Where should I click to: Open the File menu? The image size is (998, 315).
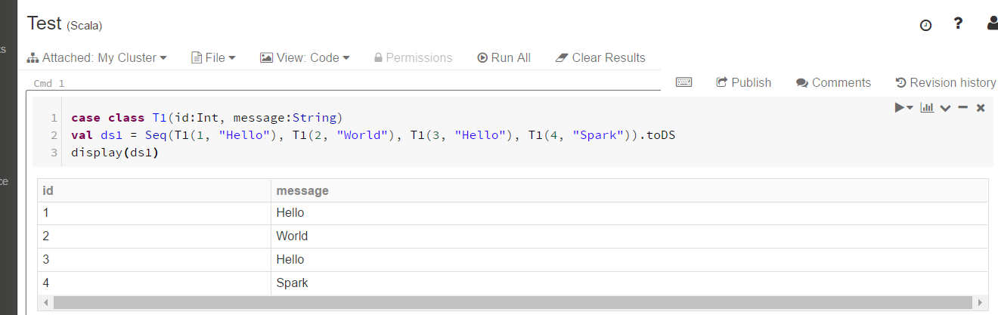pyautogui.click(x=214, y=57)
